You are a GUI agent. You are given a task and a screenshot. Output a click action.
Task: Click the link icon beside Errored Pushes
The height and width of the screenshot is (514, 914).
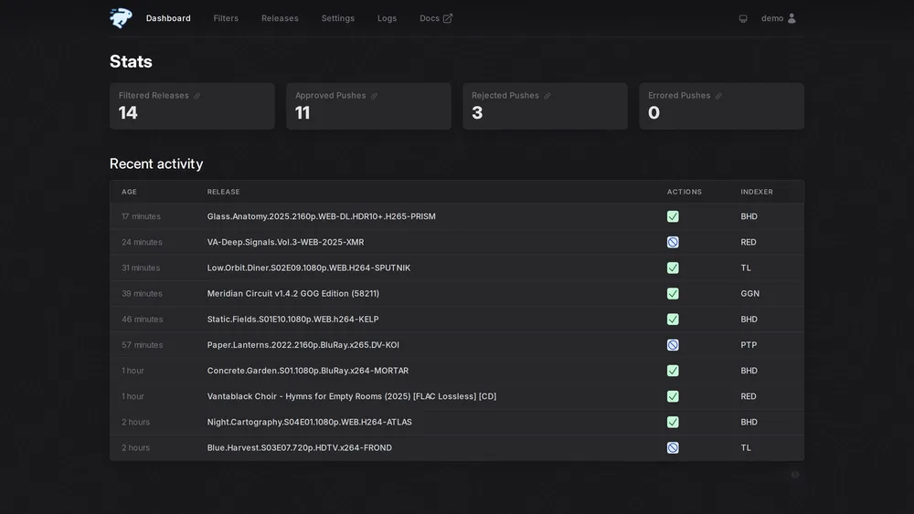pyautogui.click(x=718, y=96)
